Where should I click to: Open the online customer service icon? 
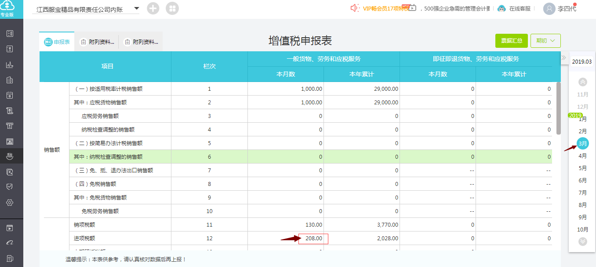click(x=502, y=8)
